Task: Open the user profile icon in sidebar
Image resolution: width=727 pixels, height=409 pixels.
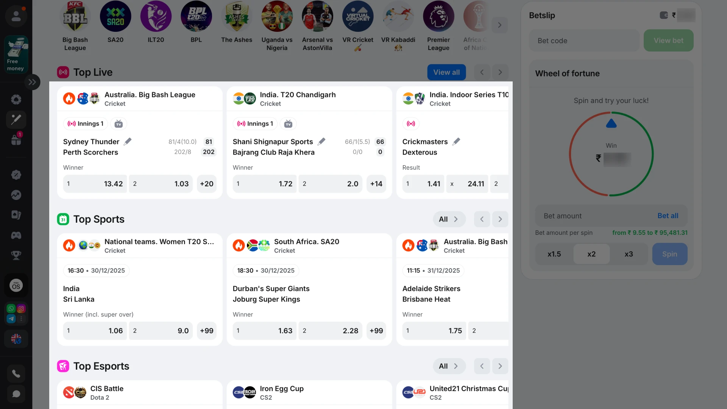Action: (16, 16)
